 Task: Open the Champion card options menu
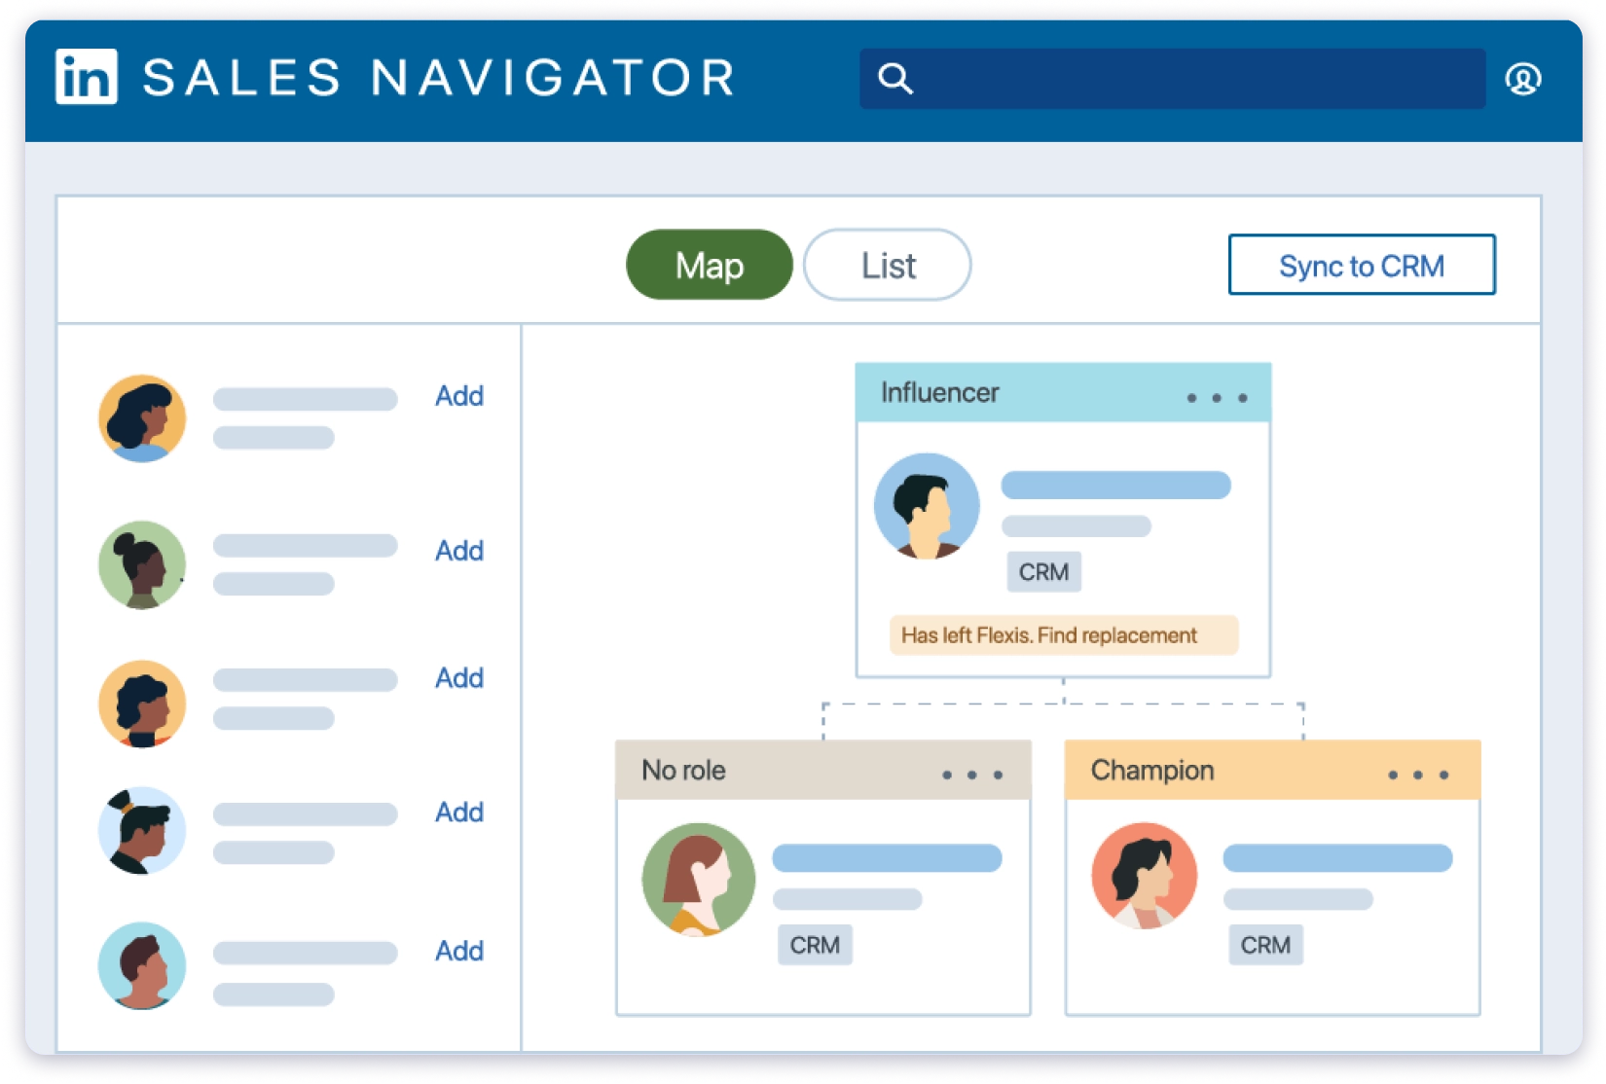pyautogui.click(x=1418, y=776)
